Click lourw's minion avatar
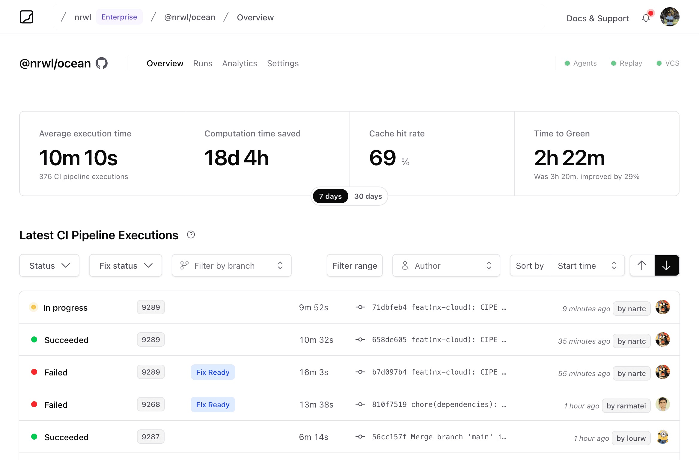The image size is (699, 460). (663, 437)
